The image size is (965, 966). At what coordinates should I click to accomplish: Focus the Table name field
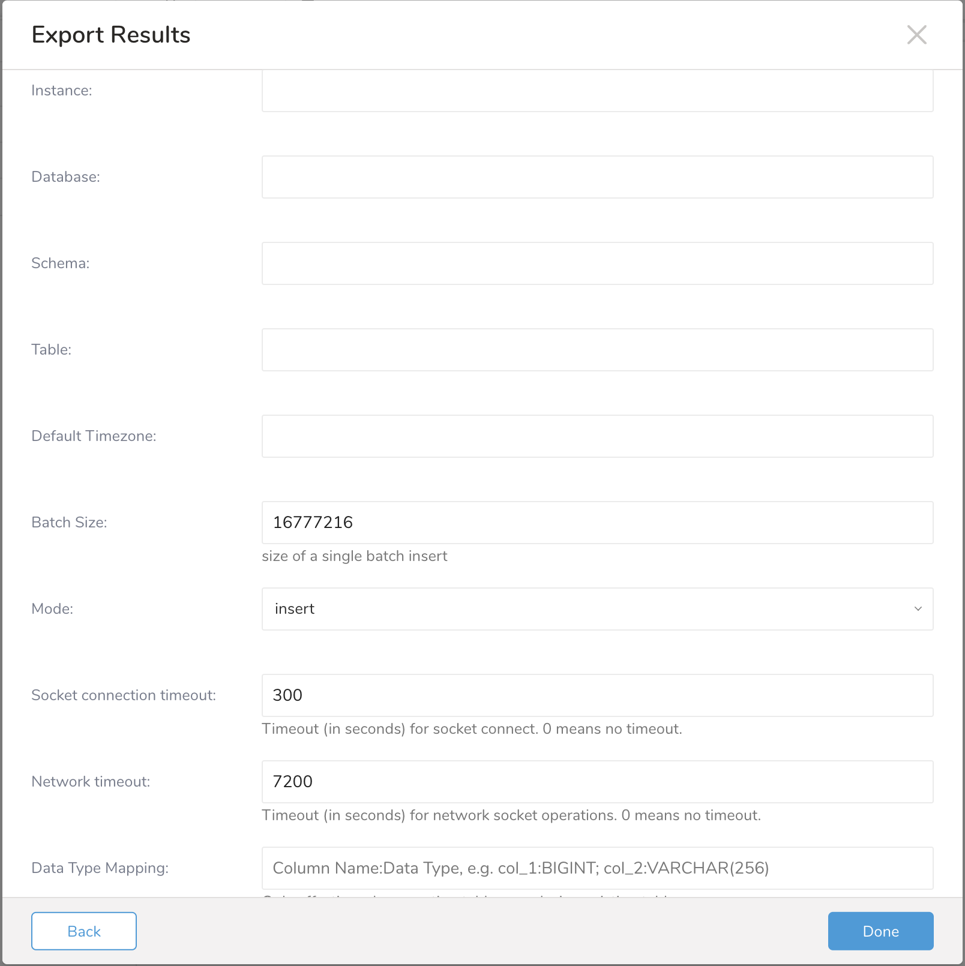pos(597,350)
